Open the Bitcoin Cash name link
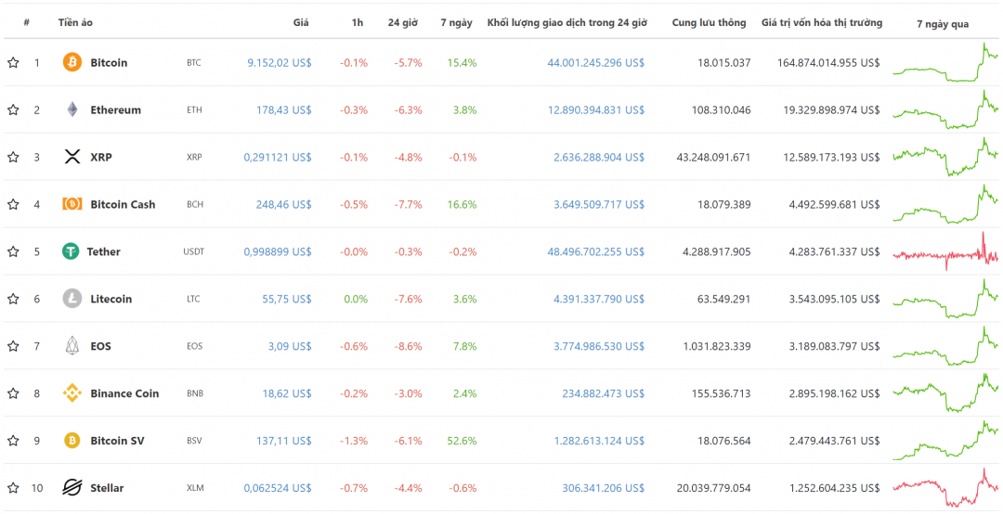 [123, 204]
